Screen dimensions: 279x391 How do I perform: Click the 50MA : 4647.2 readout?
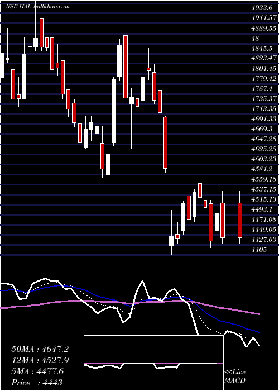40,349
